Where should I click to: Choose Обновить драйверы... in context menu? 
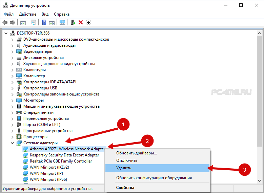158,153
